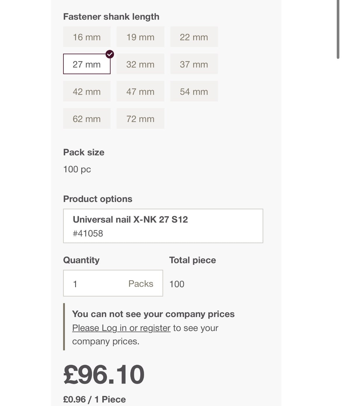
Task: Pick the 22 mm shank length
Action: point(194,37)
